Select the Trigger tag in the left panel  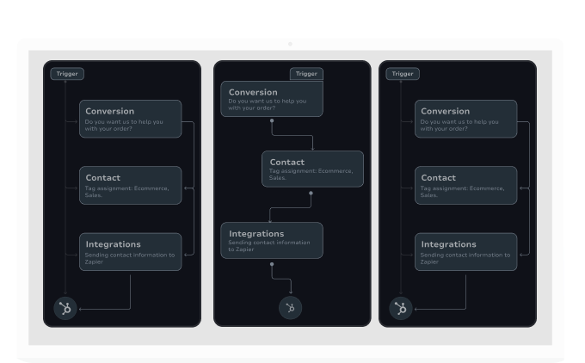(67, 74)
